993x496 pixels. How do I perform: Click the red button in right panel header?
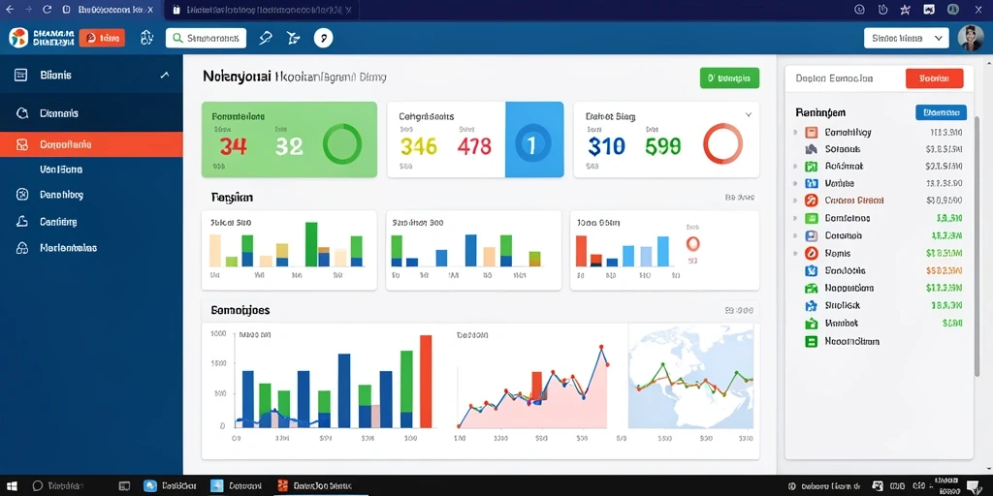pos(935,78)
